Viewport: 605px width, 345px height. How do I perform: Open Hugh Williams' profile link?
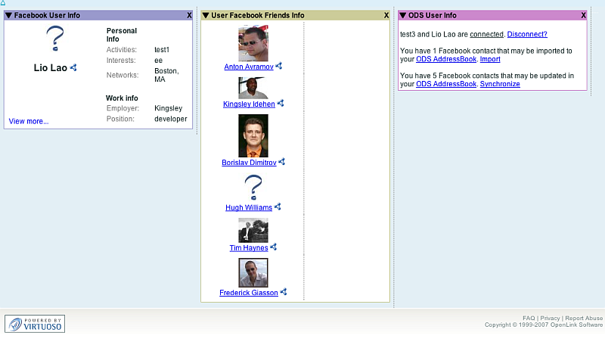249,207
